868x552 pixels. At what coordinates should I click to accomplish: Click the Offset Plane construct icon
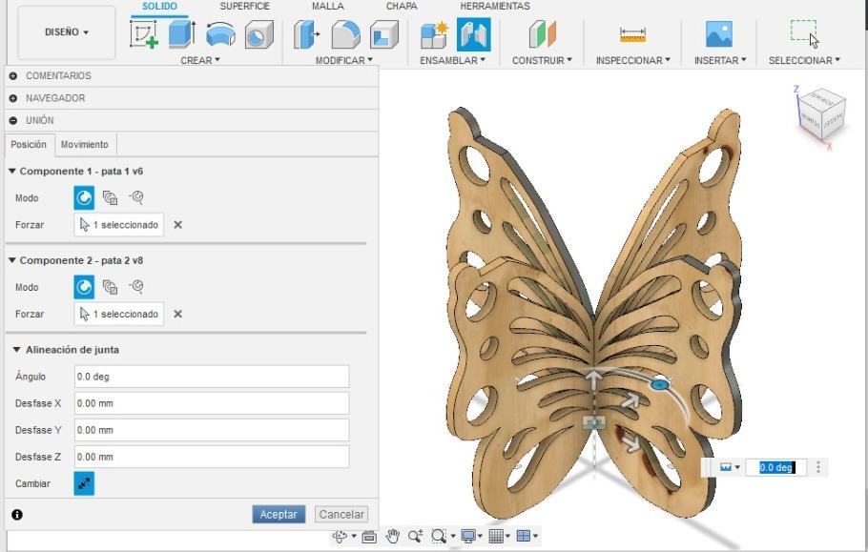[x=542, y=34]
